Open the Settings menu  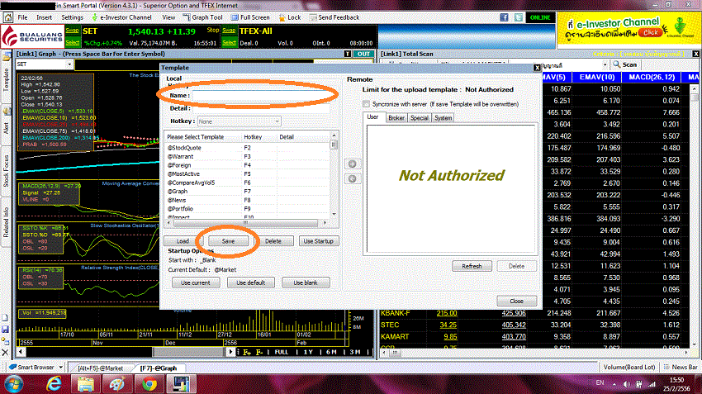[x=72, y=17]
